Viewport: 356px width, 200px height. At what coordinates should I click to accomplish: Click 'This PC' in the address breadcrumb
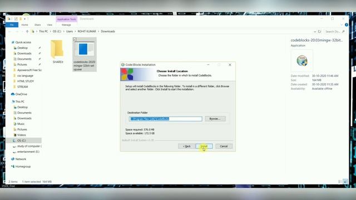[43, 31]
